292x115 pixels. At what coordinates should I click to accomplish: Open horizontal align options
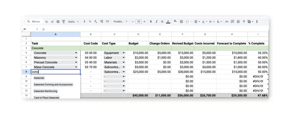coord(197,22)
